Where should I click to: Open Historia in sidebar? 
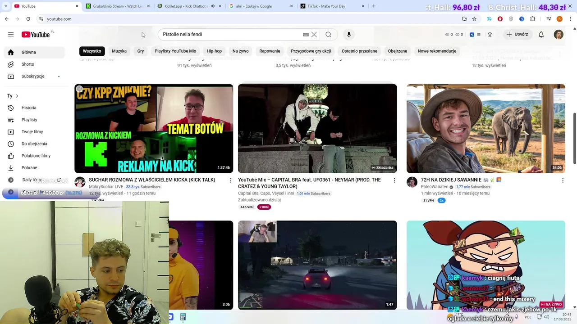click(x=34, y=108)
